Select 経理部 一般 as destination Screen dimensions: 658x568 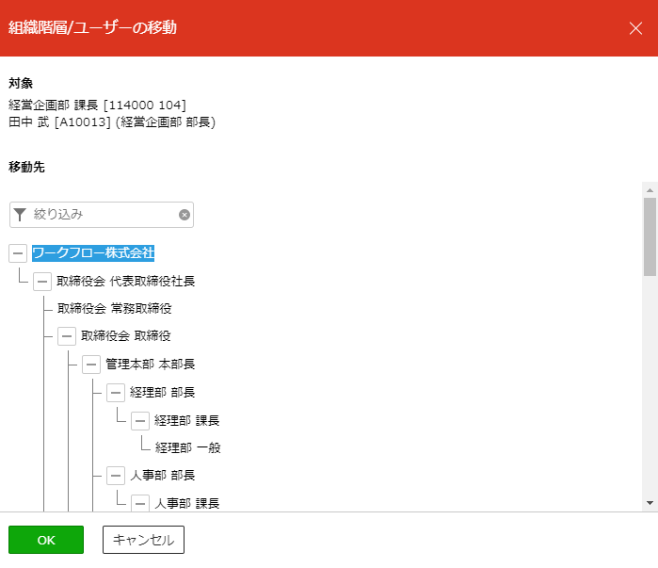pyautogui.click(x=186, y=447)
